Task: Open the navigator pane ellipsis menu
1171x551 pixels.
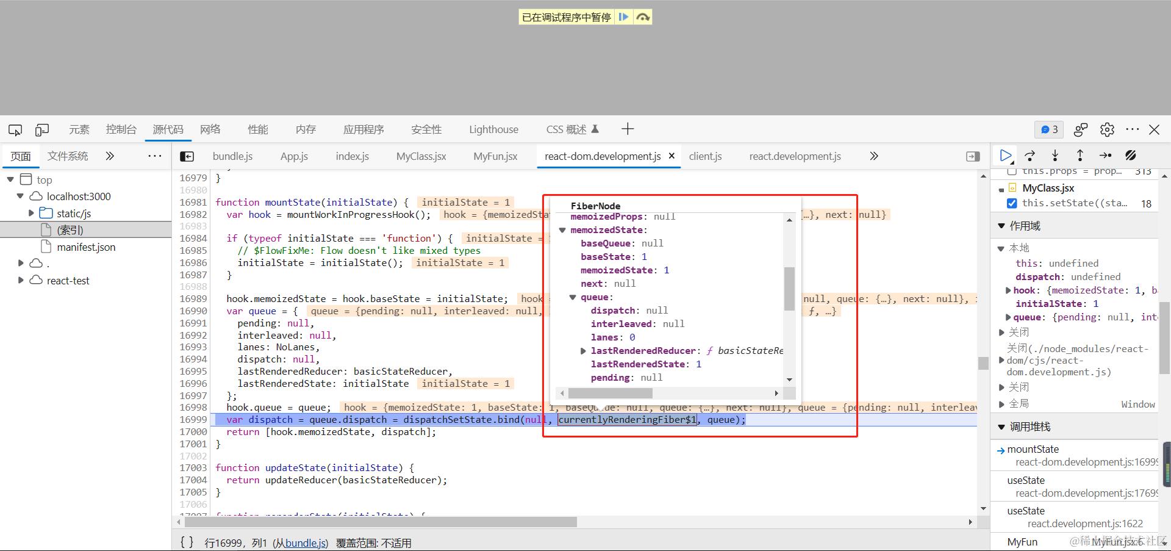Action: click(155, 156)
